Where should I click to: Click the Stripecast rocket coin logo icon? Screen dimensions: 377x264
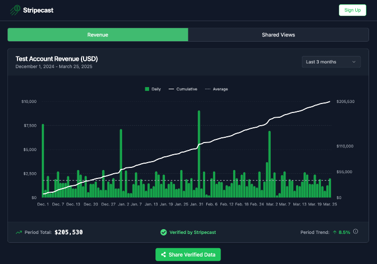(x=15, y=10)
